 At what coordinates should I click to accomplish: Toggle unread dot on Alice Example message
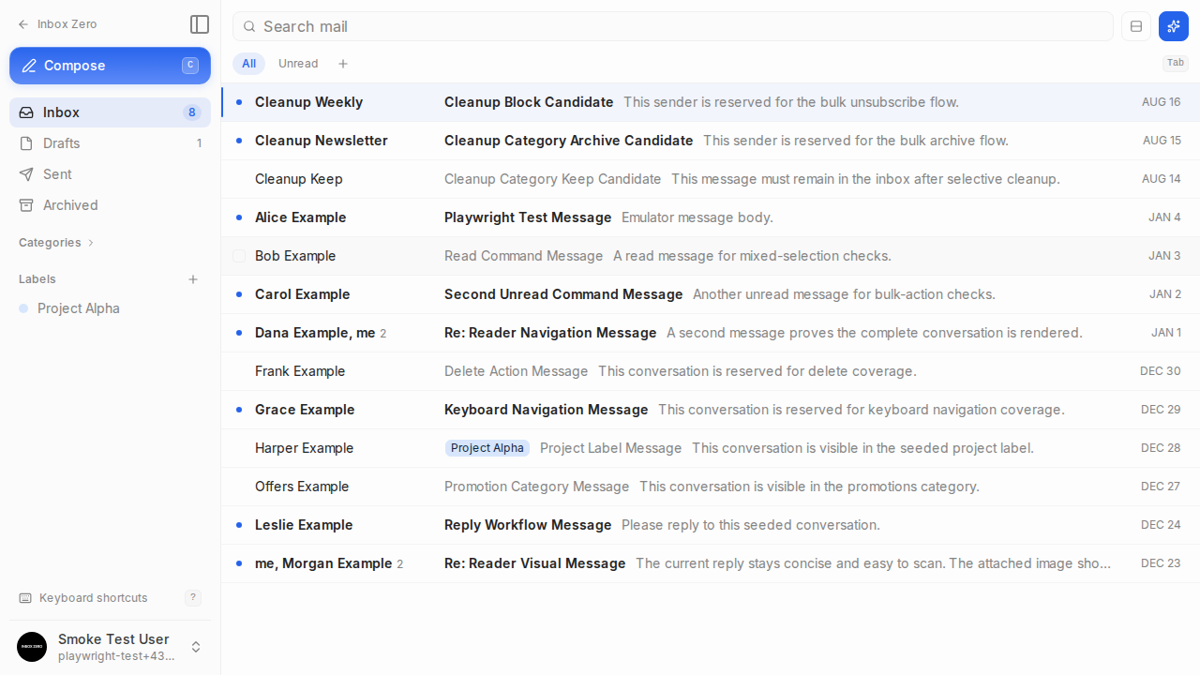pyautogui.click(x=239, y=217)
